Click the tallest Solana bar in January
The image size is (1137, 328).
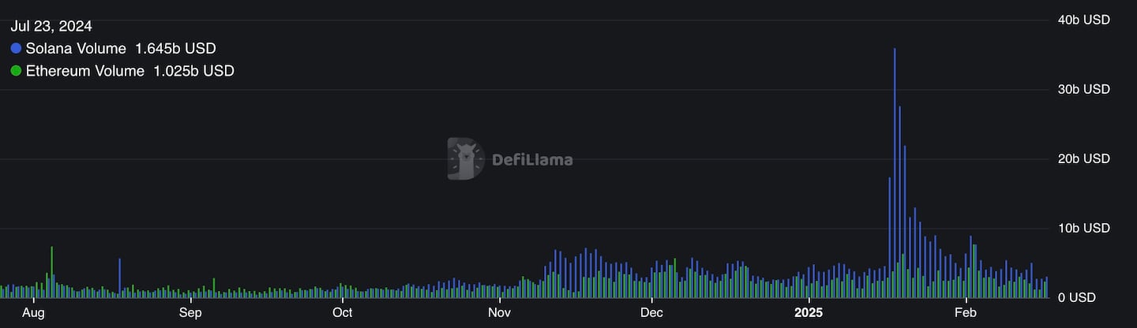click(895, 173)
